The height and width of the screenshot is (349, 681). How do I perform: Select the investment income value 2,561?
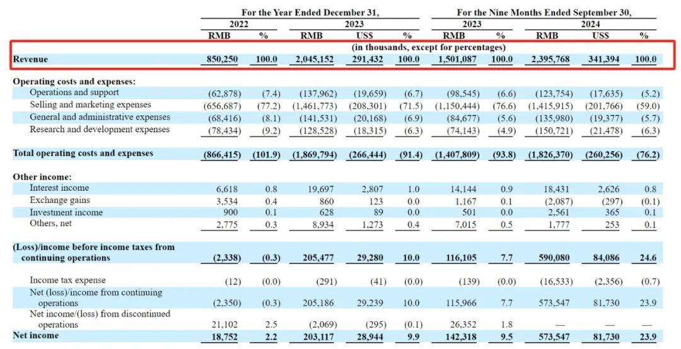(559, 213)
